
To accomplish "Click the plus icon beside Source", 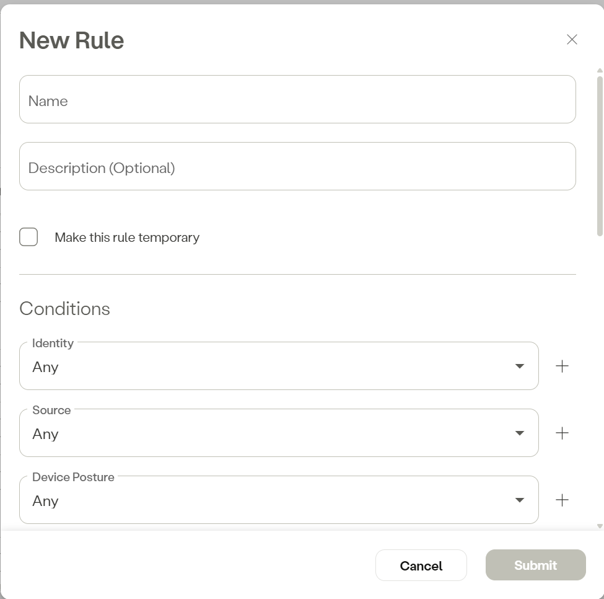I will pyautogui.click(x=562, y=433).
